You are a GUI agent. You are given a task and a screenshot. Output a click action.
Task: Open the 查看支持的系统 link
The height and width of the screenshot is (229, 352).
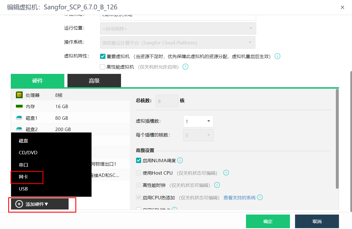(x=239, y=198)
